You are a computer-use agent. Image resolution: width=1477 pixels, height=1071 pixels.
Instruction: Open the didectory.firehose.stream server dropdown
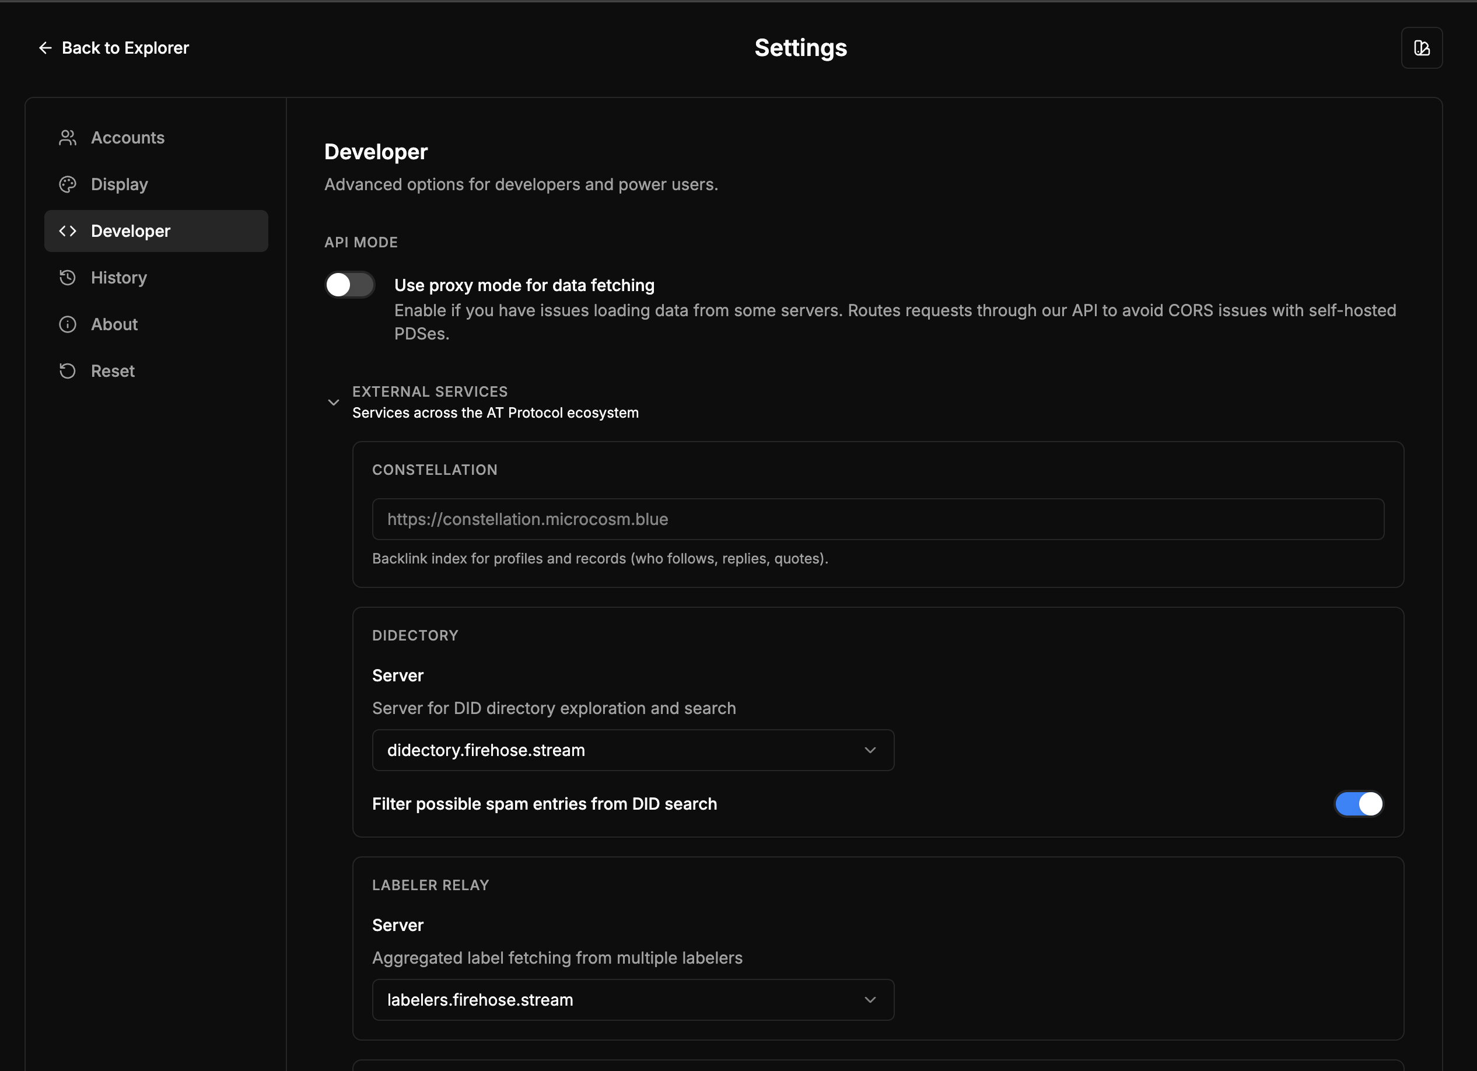tap(632, 750)
